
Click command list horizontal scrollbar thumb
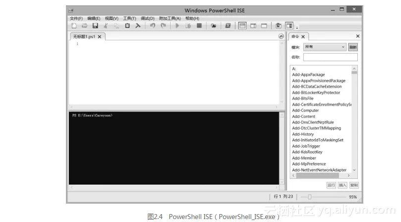coord(317,175)
